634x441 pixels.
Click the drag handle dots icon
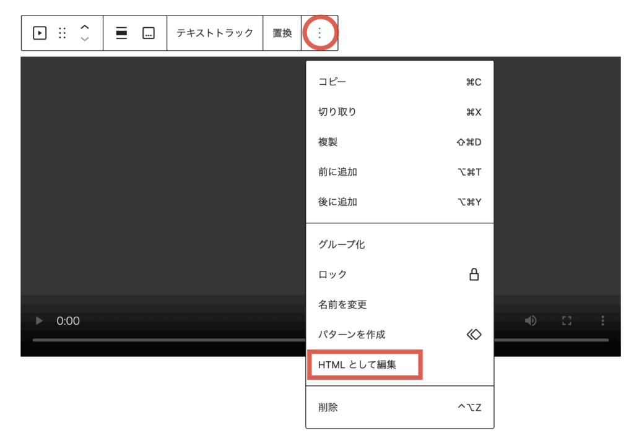point(62,33)
